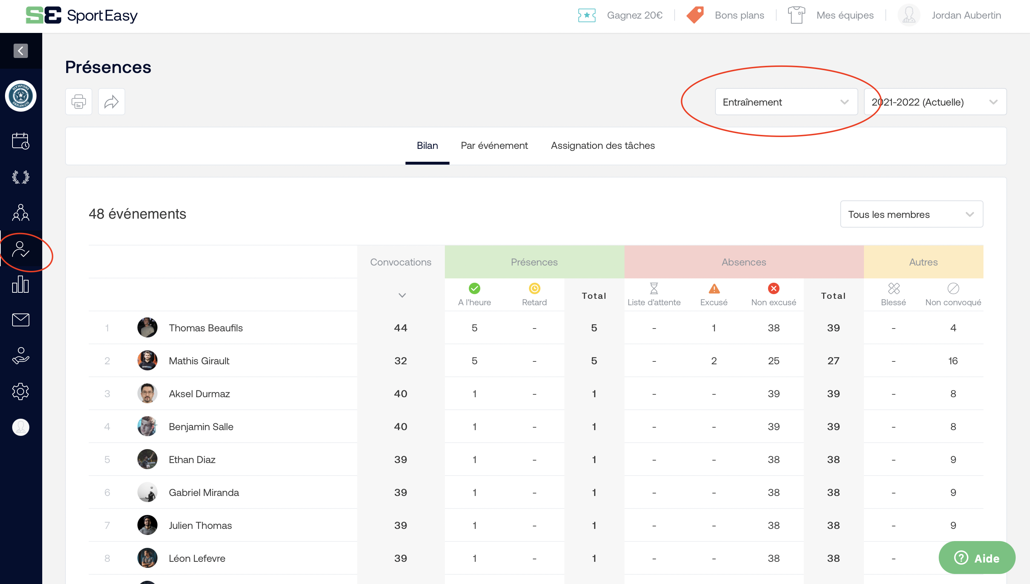Switch to the Bilan tab
Viewport: 1030px width, 584px height.
pyautogui.click(x=427, y=146)
